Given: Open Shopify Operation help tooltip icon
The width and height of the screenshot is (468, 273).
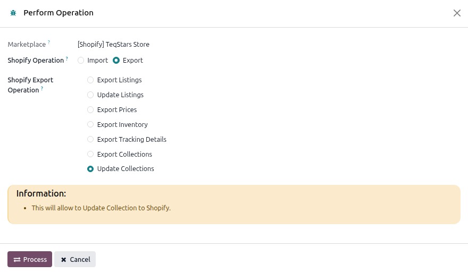Looking at the screenshot, I should [67, 58].
